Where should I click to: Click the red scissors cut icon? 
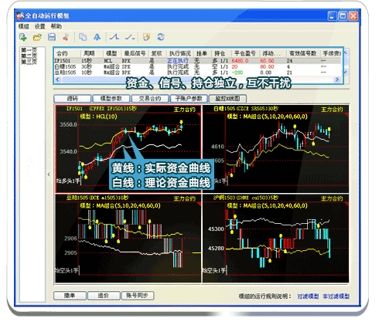click(x=66, y=37)
